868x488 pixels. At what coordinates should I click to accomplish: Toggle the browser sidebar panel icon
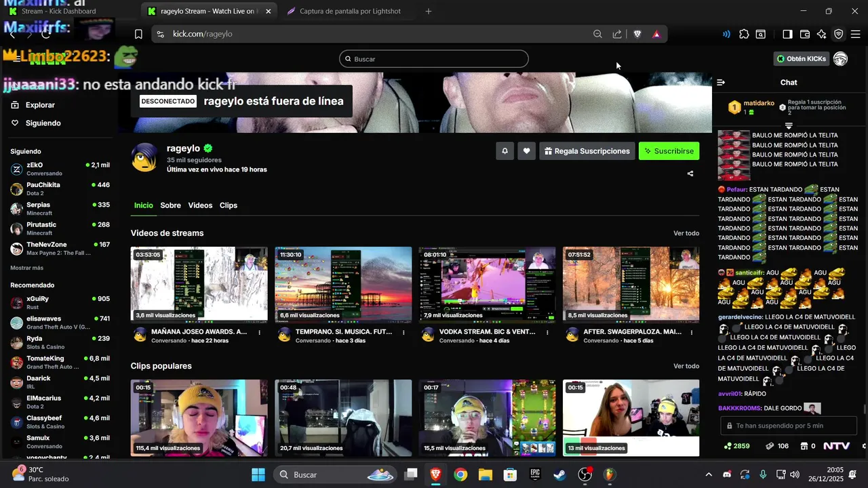tap(787, 34)
